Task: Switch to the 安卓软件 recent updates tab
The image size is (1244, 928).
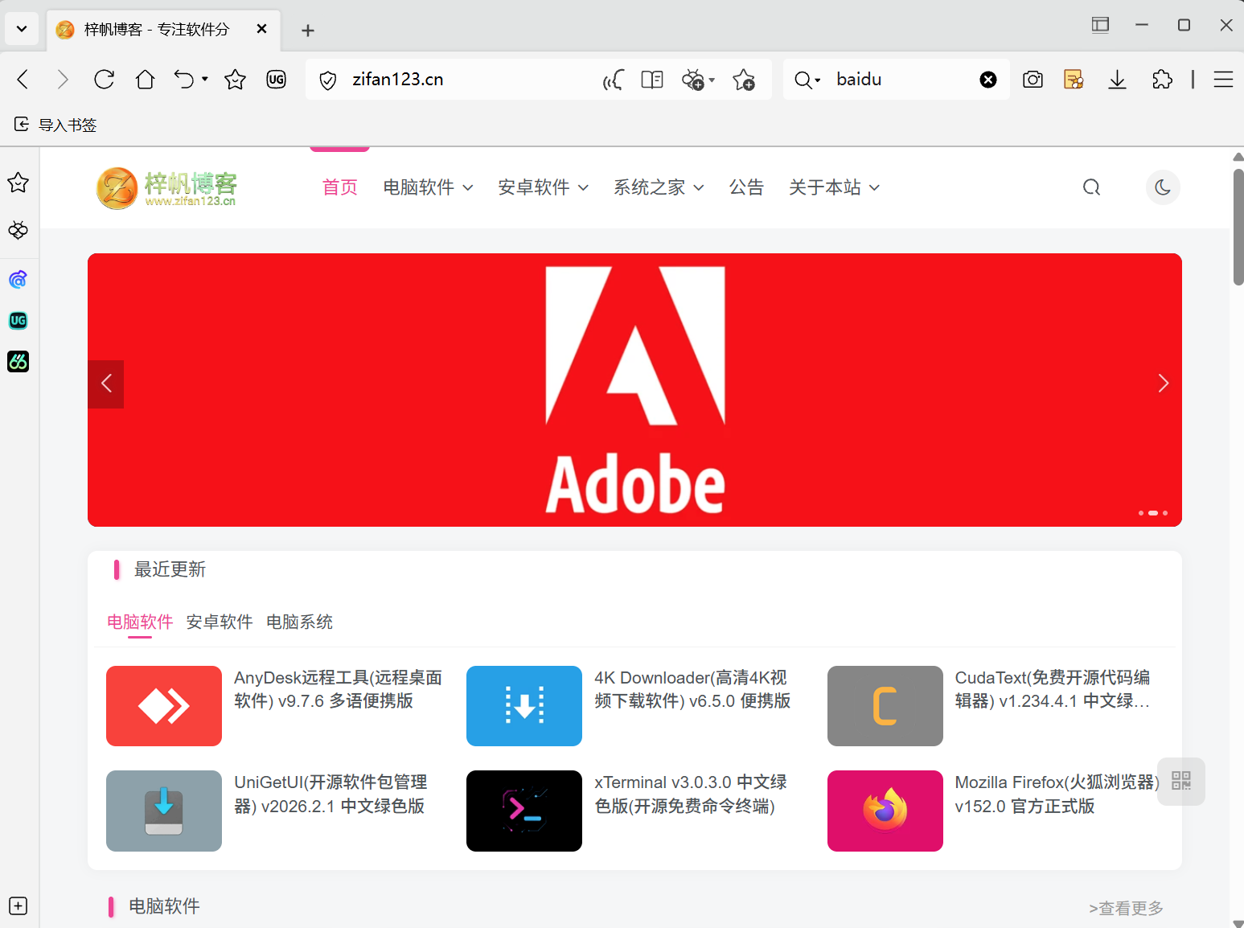Action: (220, 622)
